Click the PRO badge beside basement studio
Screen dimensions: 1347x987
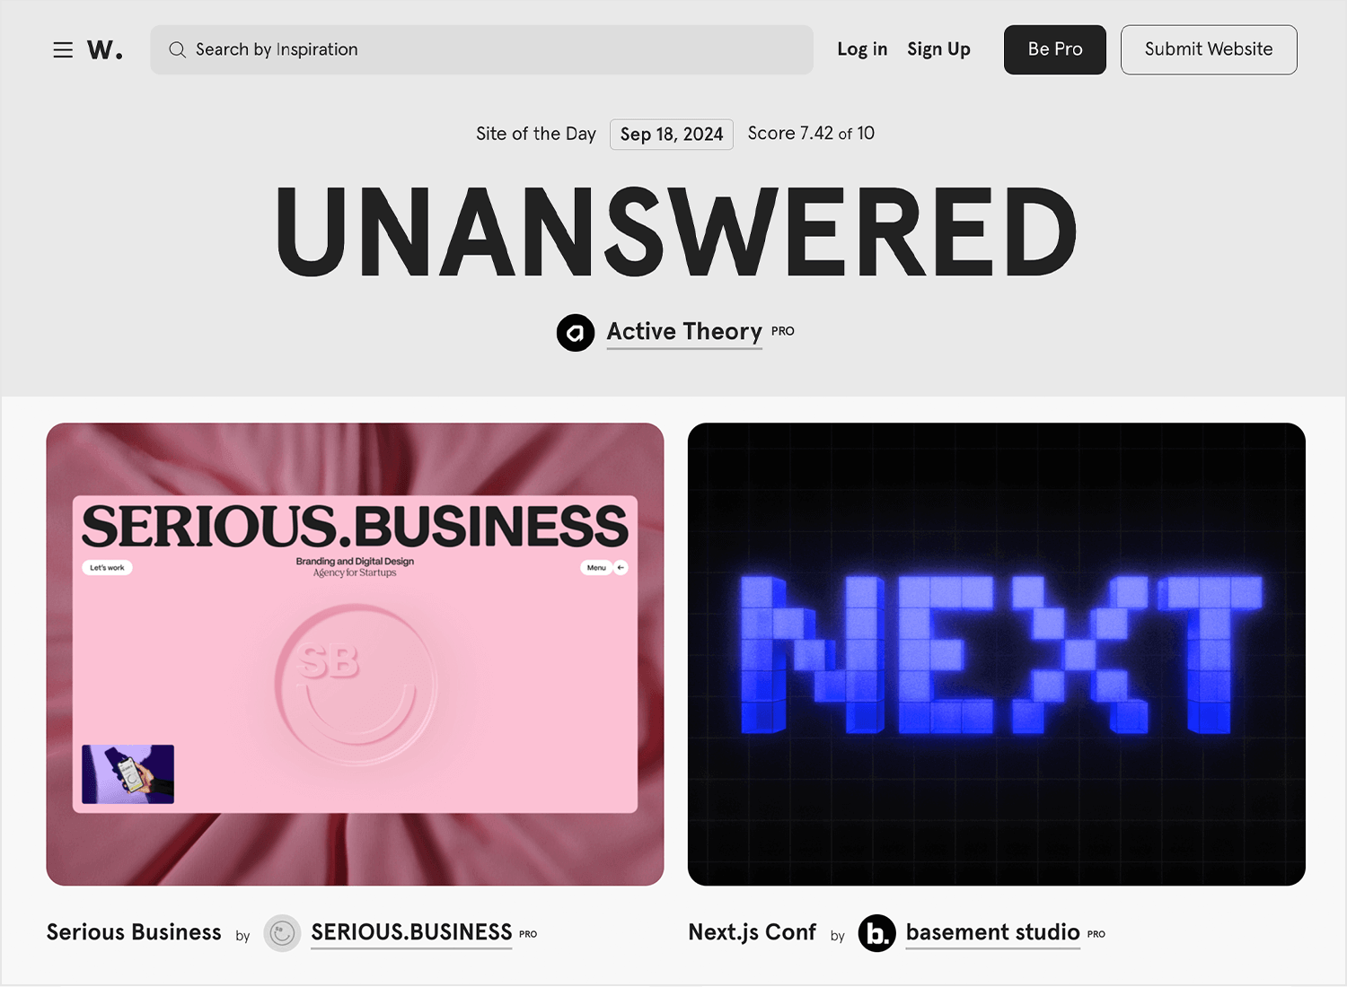[x=1096, y=934]
